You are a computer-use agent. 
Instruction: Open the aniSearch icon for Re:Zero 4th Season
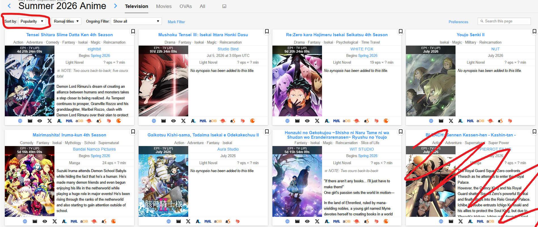coord(367,121)
